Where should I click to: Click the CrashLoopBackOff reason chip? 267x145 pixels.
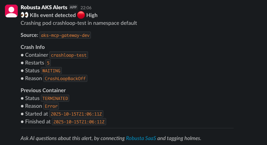(66, 79)
